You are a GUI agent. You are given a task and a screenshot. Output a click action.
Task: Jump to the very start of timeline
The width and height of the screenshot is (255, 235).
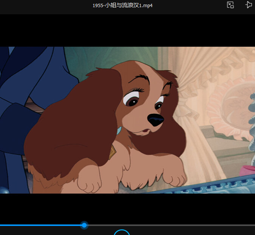[0, 225]
